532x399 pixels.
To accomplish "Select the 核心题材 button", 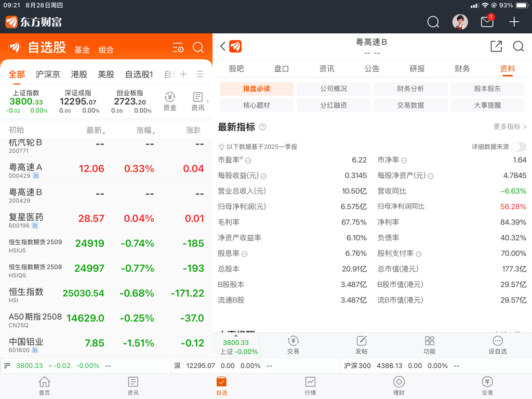I will point(257,105).
